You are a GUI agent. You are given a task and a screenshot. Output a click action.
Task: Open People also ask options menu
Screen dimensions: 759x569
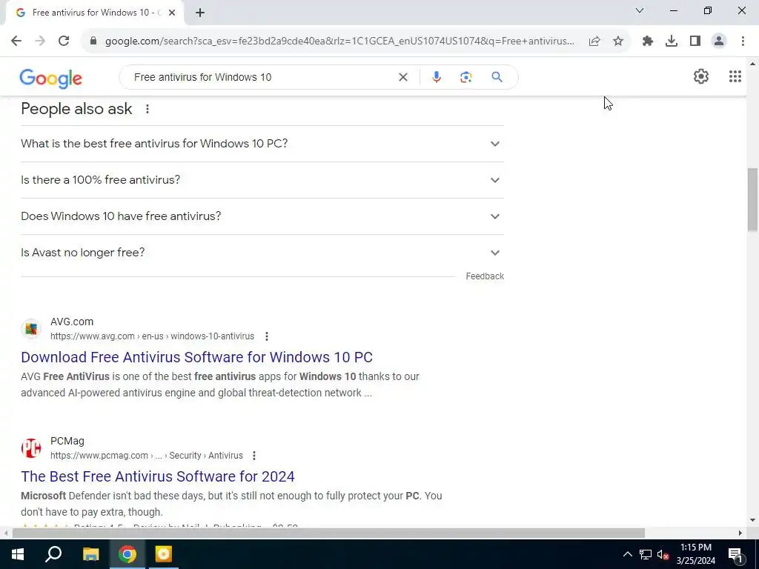pyautogui.click(x=148, y=110)
